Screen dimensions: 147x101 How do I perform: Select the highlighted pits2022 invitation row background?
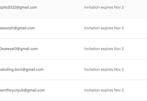[73, 9]
